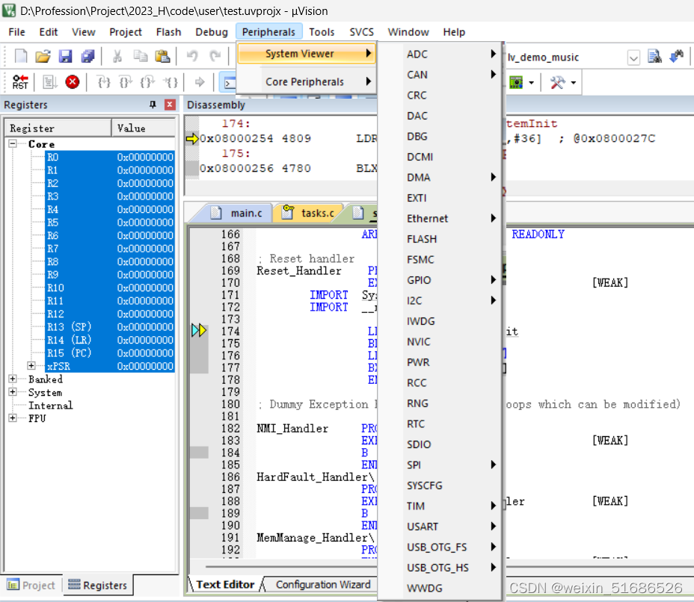This screenshot has width=694, height=602.
Task: Save the current file with floppy icon
Action: [x=66, y=56]
